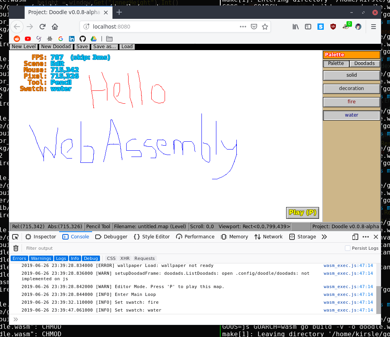
Task: Click the Play (P) button
Action: 303,213
